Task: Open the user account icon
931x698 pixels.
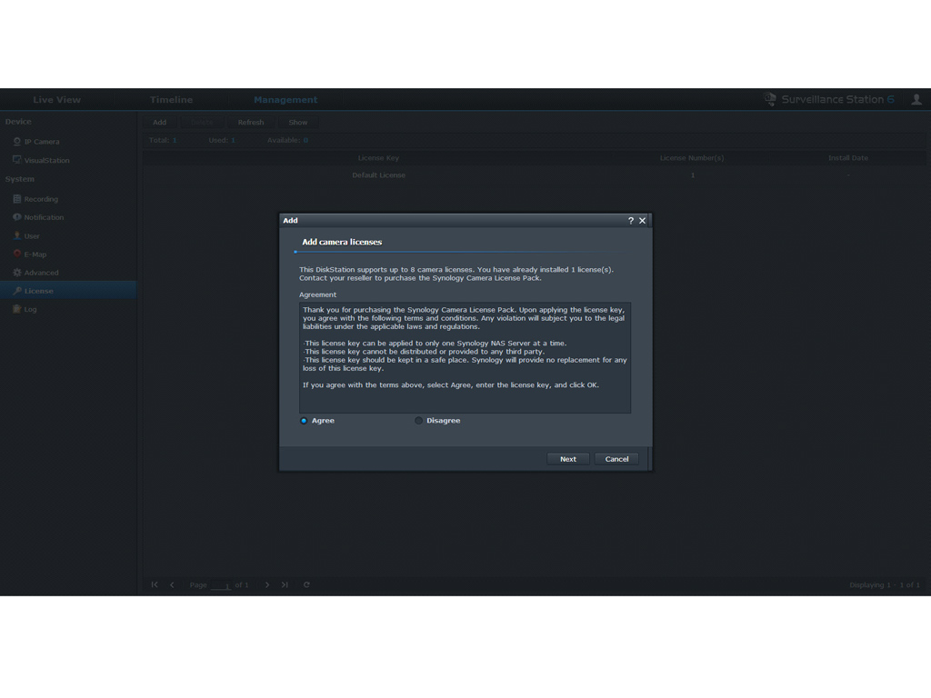Action: click(x=916, y=100)
